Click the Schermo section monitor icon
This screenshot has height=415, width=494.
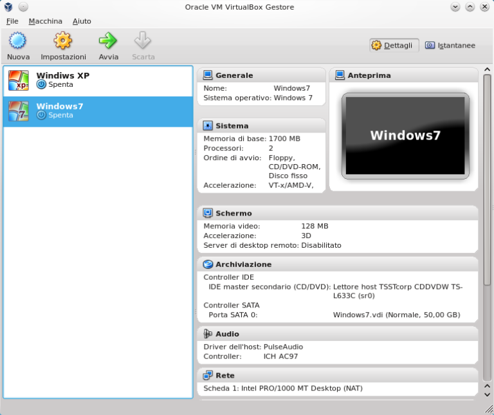coord(208,213)
